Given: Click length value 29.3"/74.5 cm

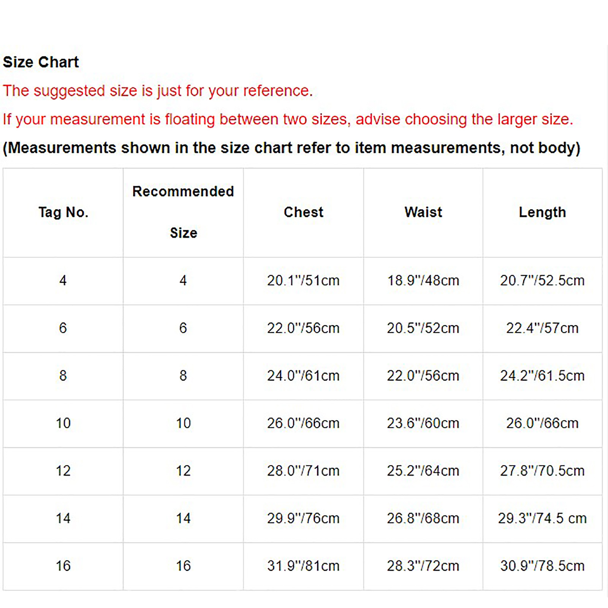Looking at the screenshot, I should coord(542,518).
